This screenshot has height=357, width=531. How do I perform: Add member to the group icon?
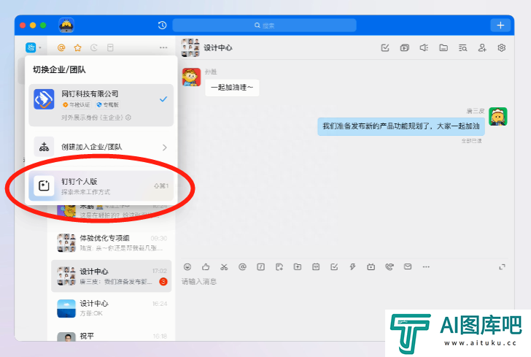click(x=482, y=47)
